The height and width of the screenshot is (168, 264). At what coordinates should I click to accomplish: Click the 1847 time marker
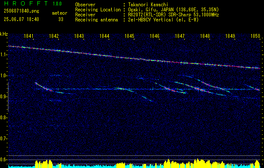pyautogui.click(x=180, y=36)
